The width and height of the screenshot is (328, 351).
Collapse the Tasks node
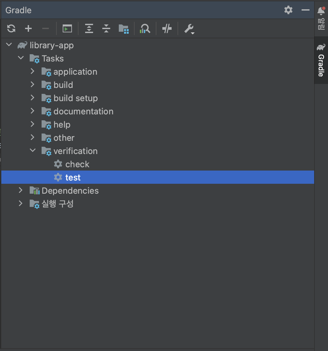point(21,58)
